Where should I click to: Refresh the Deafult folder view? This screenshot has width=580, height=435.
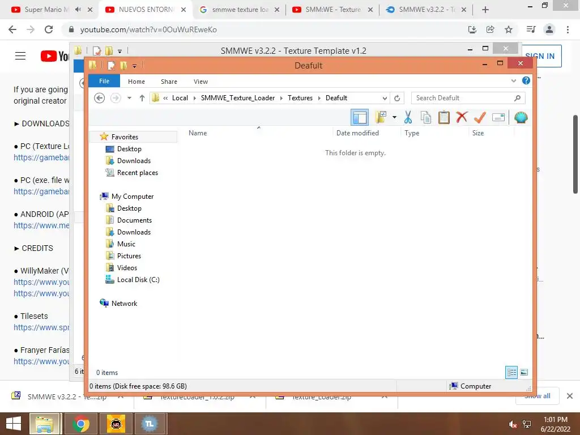click(397, 98)
